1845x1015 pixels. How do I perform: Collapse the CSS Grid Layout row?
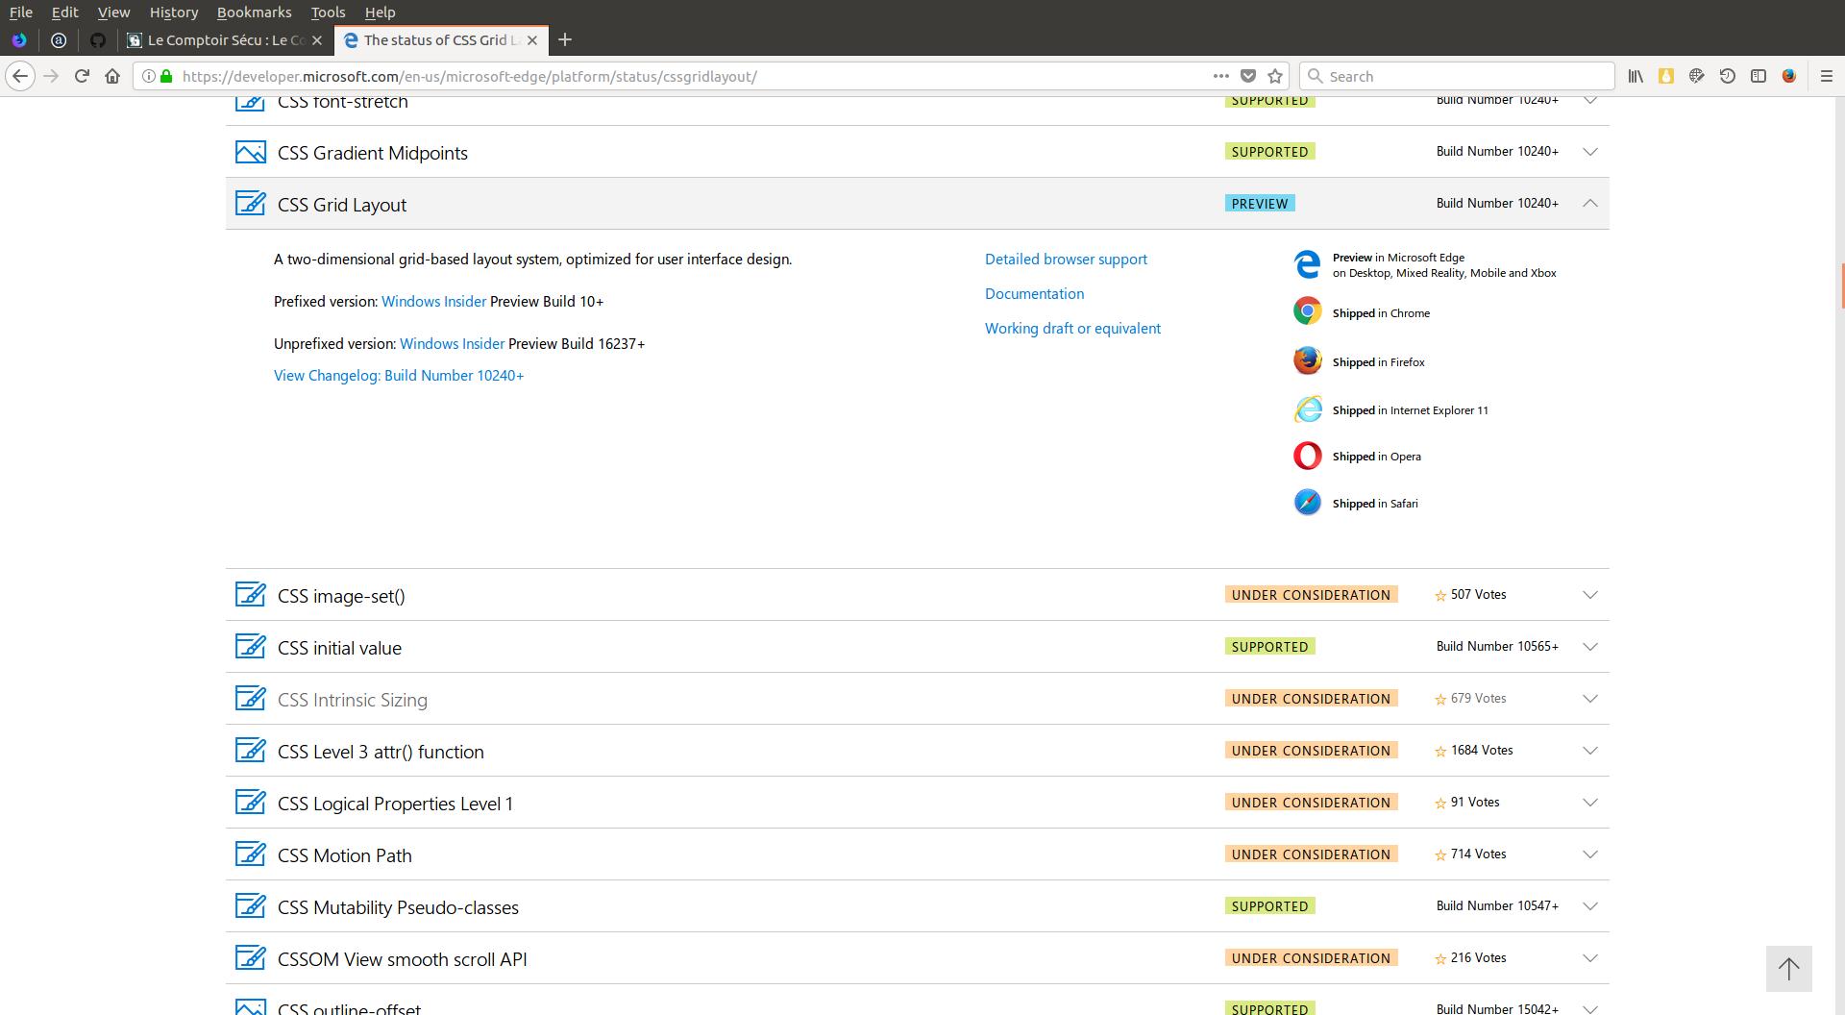1590,203
